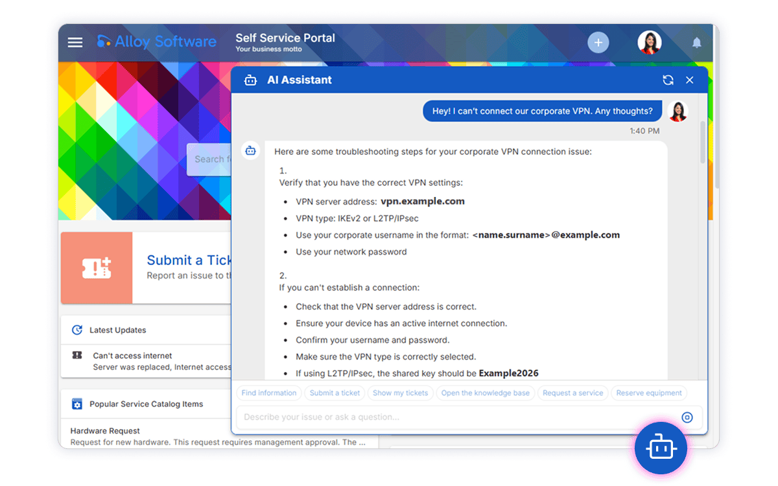778x486 pixels.
Task: Click the Latest Updates clock icon
Action: [77, 330]
